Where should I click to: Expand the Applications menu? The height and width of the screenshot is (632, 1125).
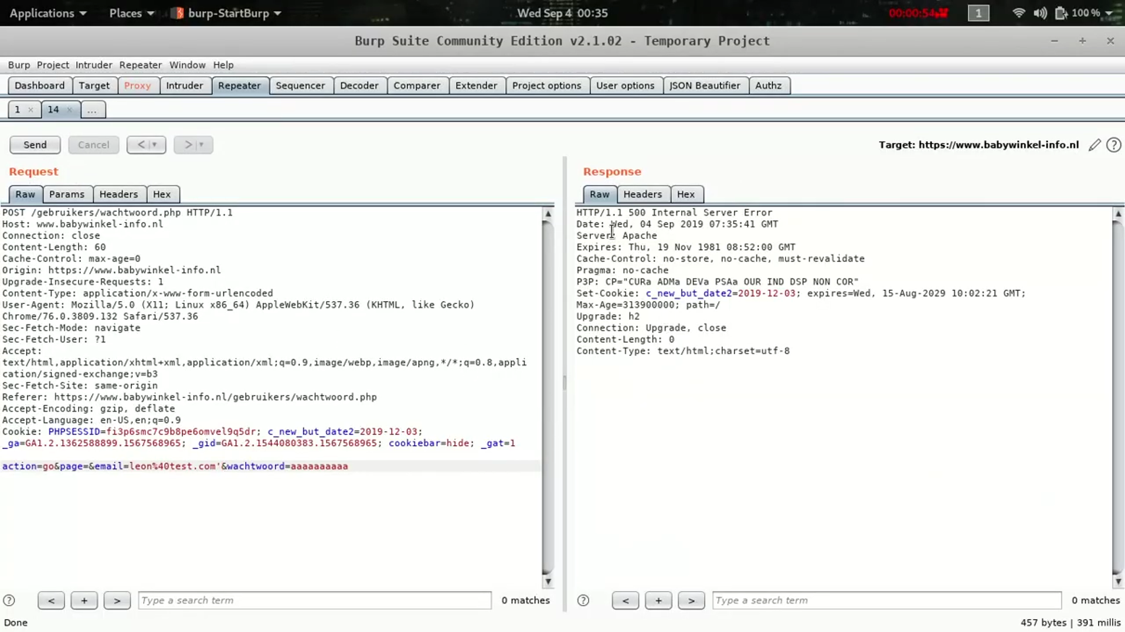[x=47, y=13]
